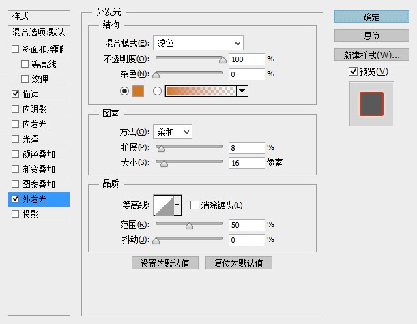This screenshot has height=324, width=417.
Task: Select the gradient radio button
Action: [157, 91]
